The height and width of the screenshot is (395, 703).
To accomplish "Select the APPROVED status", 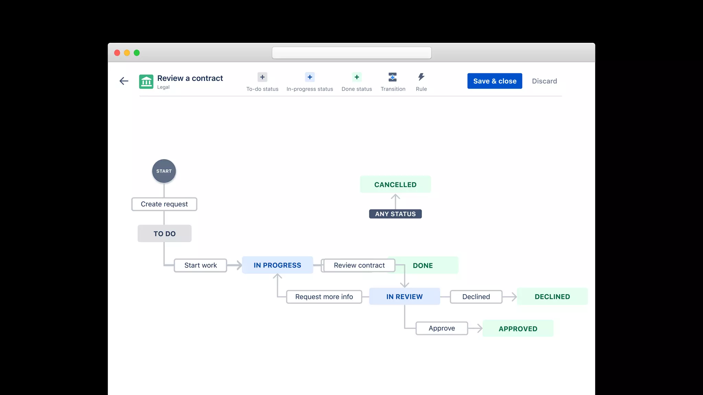I will point(518,329).
